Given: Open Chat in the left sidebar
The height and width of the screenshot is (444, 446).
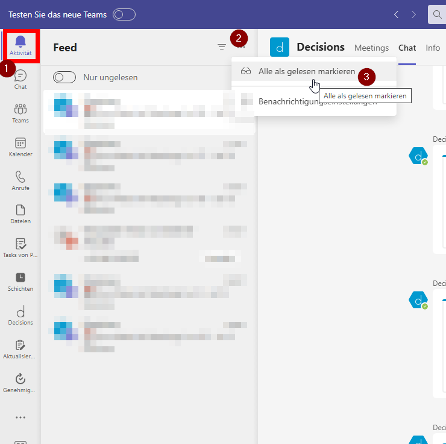Looking at the screenshot, I should (x=20, y=80).
